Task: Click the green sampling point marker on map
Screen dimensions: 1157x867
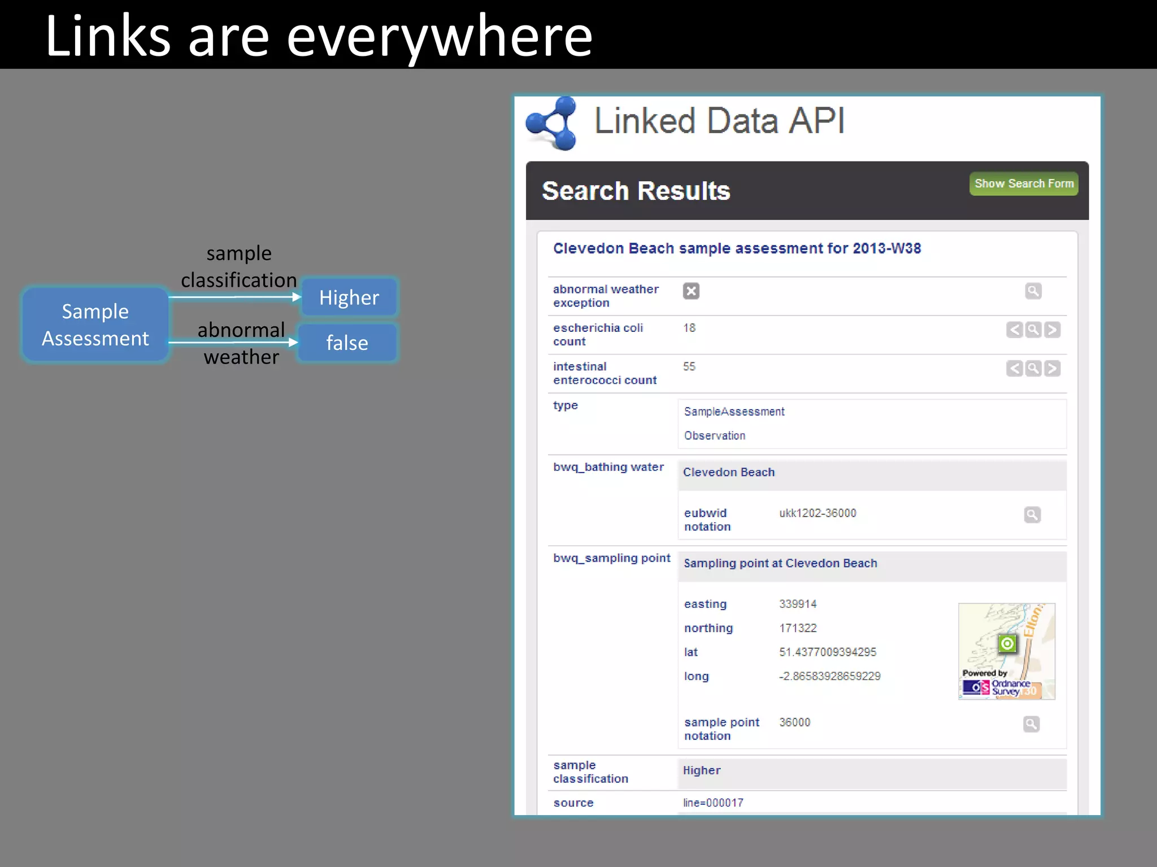Action: pyautogui.click(x=1007, y=643)
